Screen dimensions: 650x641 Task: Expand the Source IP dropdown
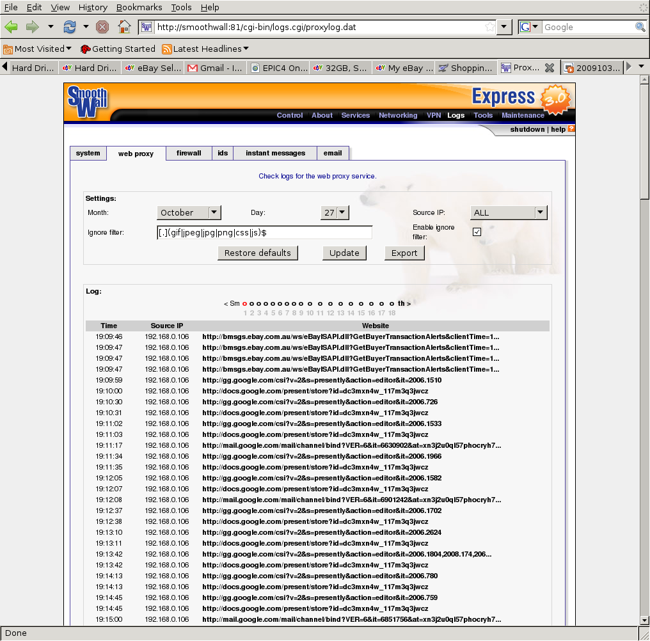[x=509, y=212]
